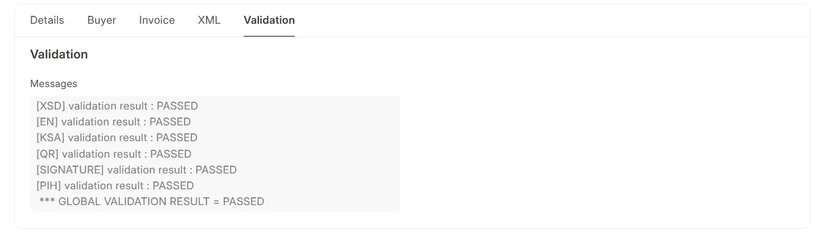Click the KSA validation result line
The width and height of the screenshot is (823, 238).
117,138
